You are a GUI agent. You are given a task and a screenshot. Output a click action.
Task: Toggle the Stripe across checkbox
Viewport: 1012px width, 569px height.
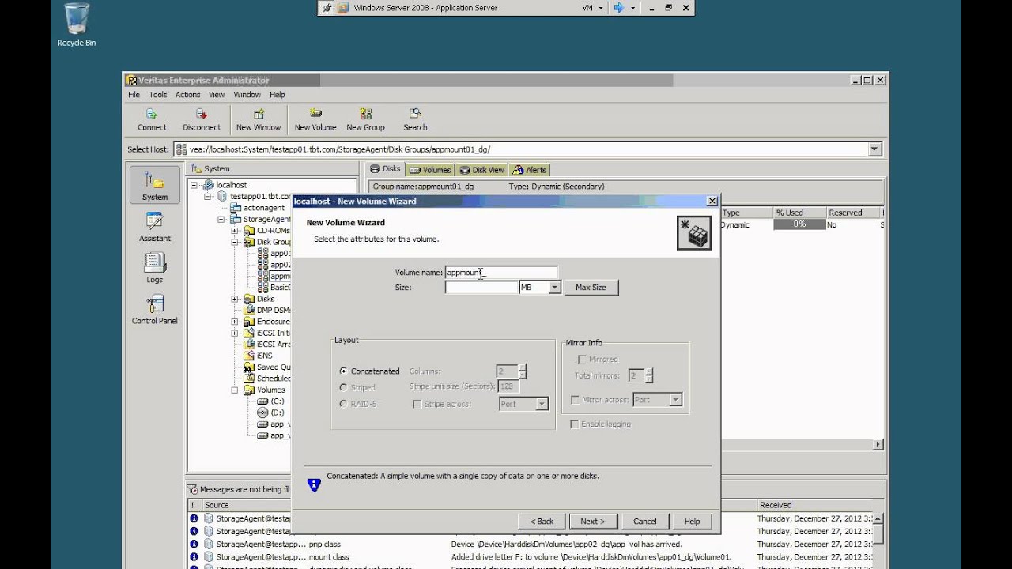pyautogui.click(x=417, y=404)
